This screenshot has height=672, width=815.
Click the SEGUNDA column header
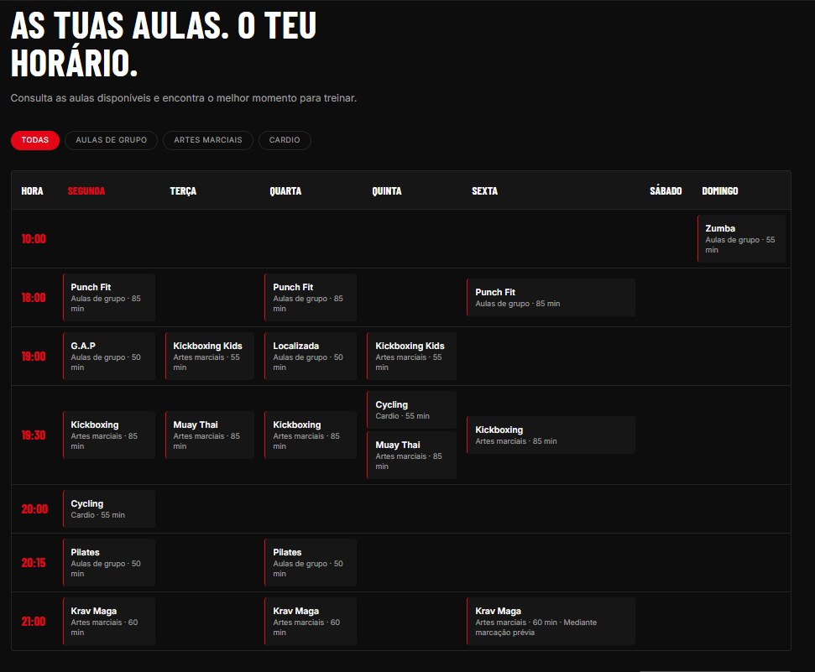click(86, 190)
